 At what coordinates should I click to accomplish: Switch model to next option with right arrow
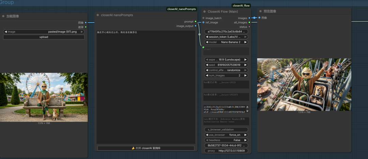coord(245,42)
